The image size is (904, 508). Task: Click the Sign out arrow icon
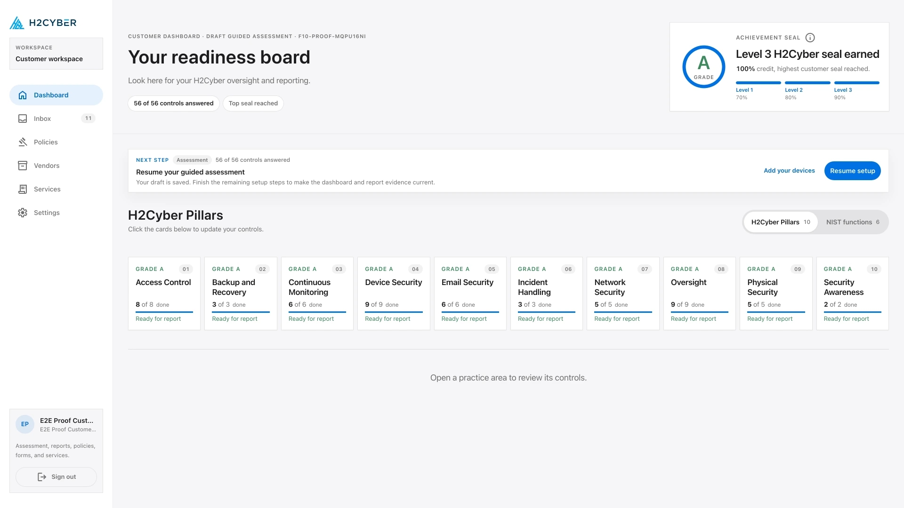pyautogui.click(x=42, y=477)
